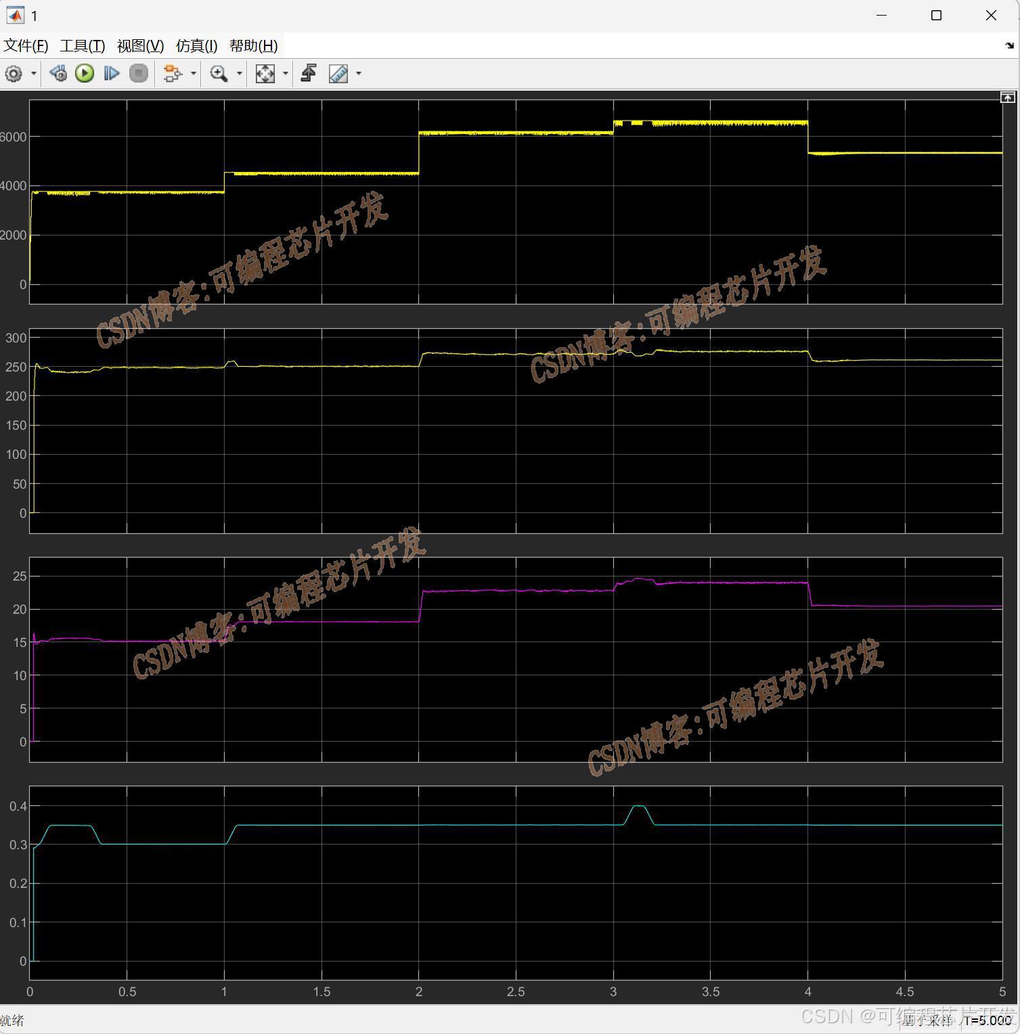The image size is (1020, 1034).
Task: Click the 0.5 time axis label
Action: 127,992
